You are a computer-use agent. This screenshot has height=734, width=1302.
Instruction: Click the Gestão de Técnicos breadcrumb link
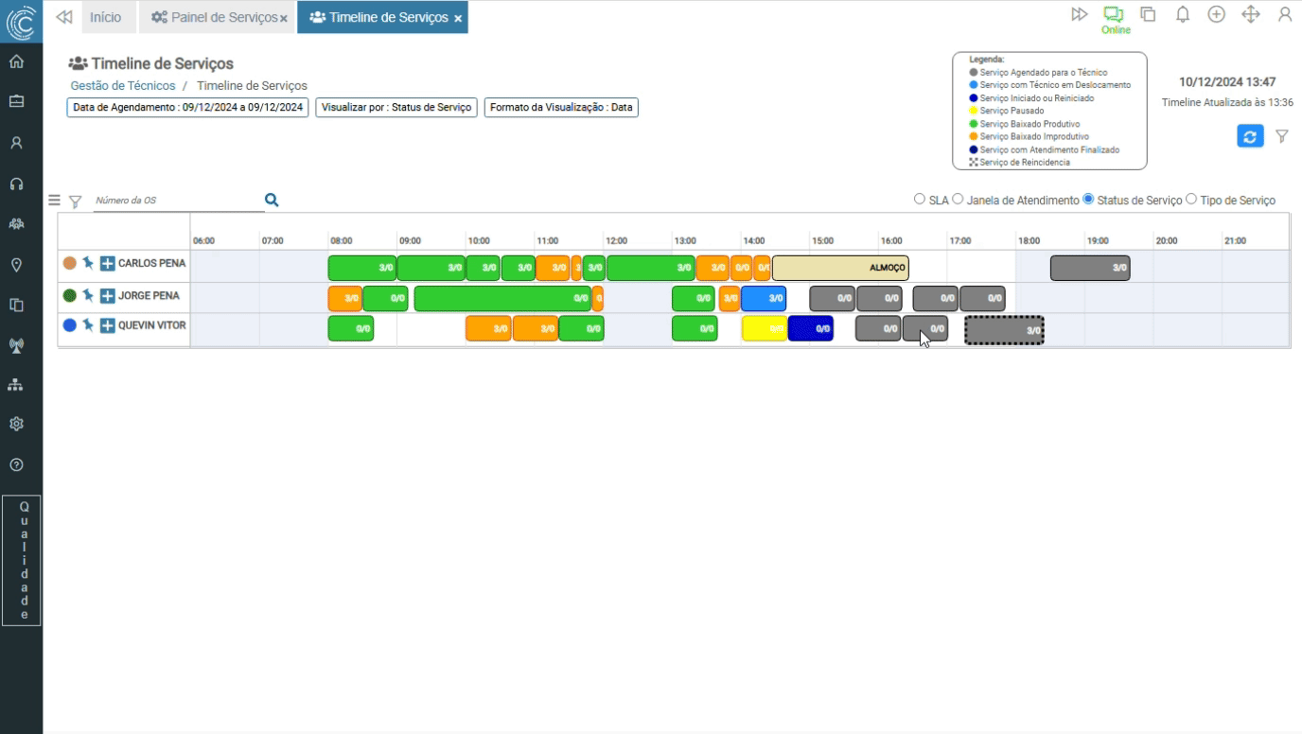[x=123, y=86]
